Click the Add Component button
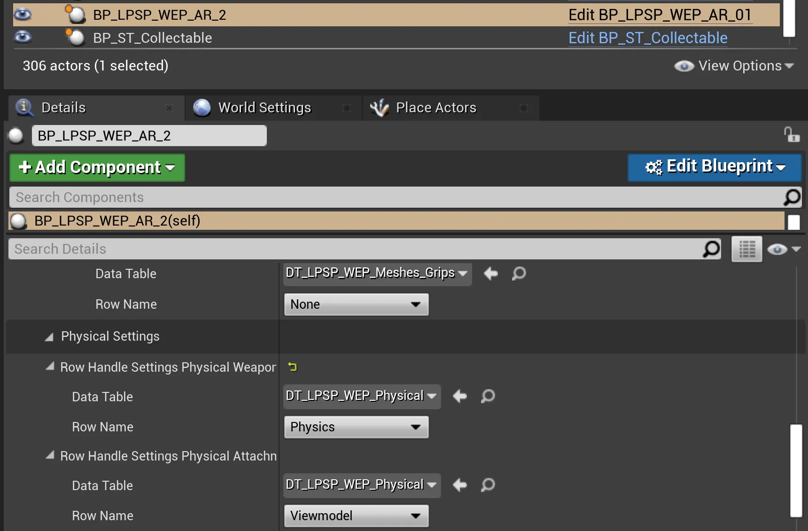The image size is (808, 531). (x=97, y=168)
